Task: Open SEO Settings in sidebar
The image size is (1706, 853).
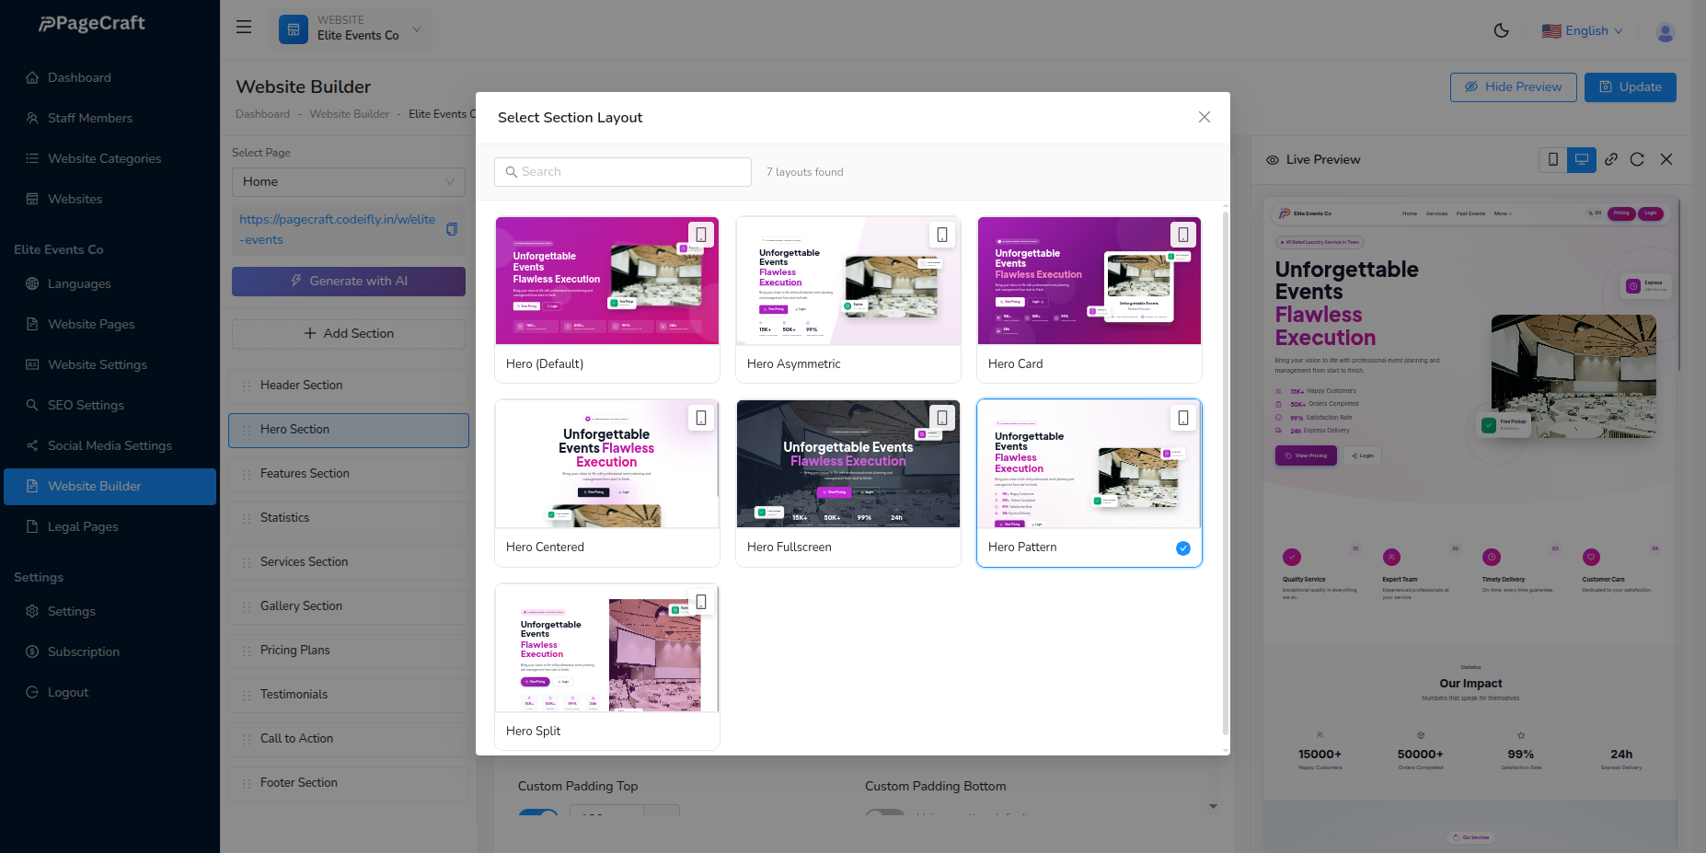Action: [x=86, y=405]
